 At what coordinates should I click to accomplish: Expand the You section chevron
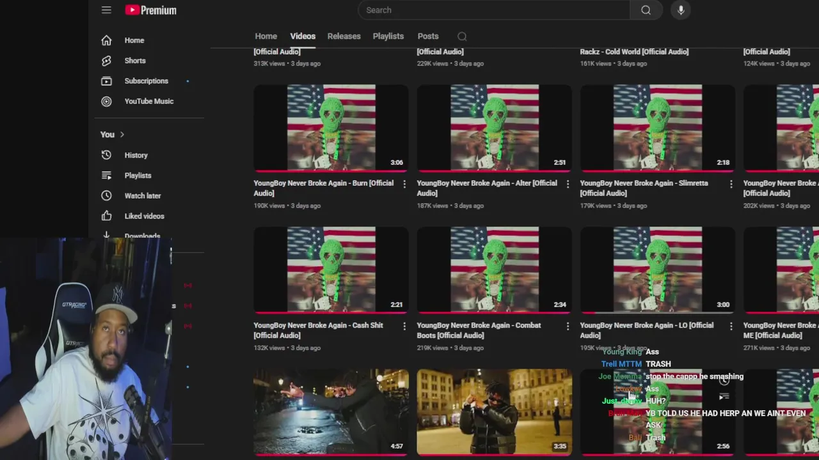122,135
